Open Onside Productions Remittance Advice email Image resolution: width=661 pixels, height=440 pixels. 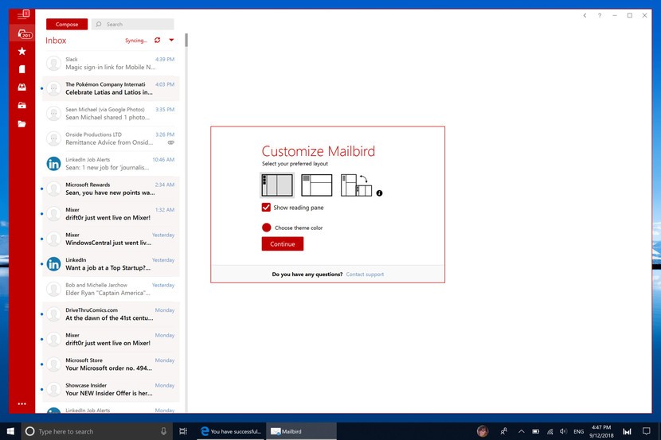point(111,138)
